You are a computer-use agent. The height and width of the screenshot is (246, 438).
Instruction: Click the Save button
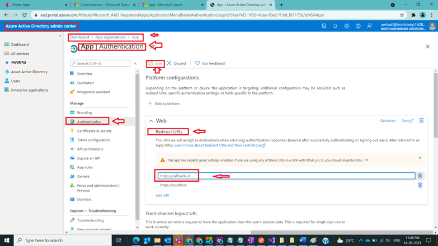tap(155, 63)
